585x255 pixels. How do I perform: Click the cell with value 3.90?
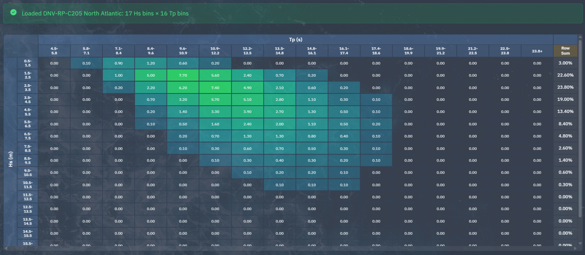click(x=247, y=112)
